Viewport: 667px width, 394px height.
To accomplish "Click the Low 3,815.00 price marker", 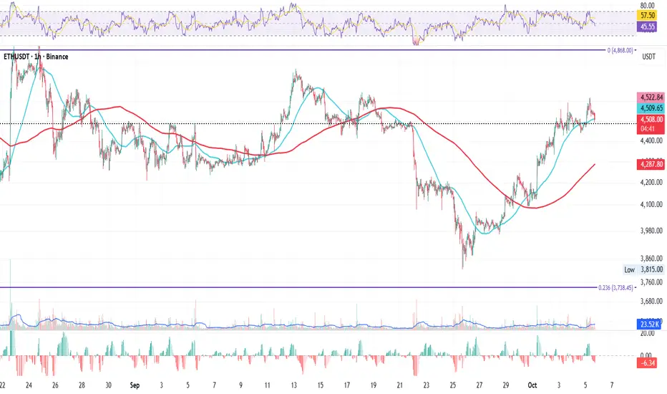I will [643, 269].
